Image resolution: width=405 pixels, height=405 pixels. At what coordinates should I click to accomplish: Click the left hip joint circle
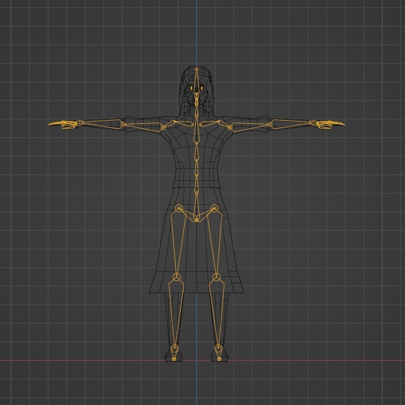pyautogui.click(x=178, y=209)
